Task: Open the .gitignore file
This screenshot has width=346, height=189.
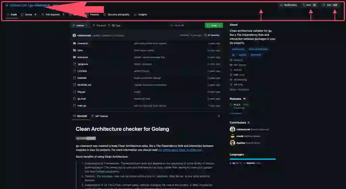Action: (x=82, y=64)
